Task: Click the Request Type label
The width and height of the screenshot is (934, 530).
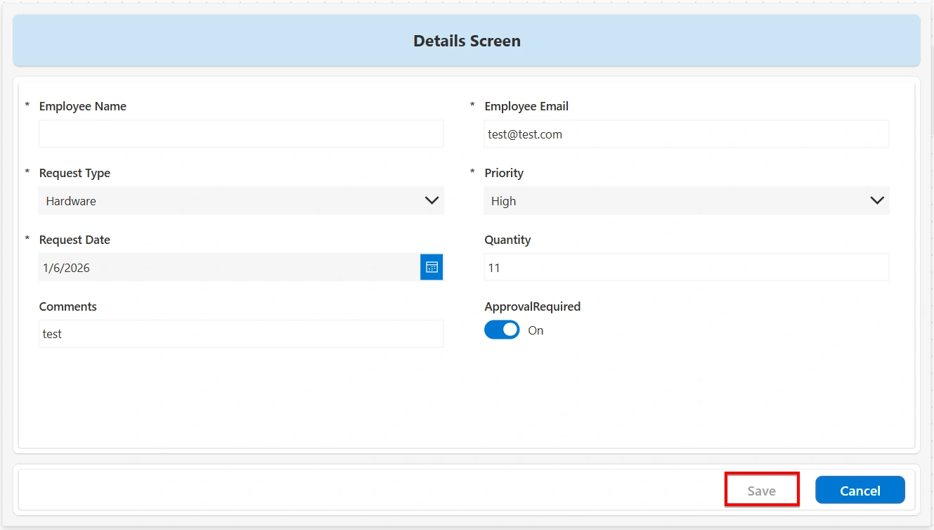Action: click(x=74, y=173)
